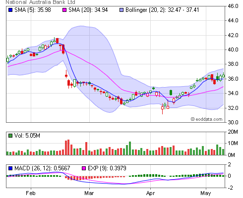Click the 0M volume axis label
This screenshot has height=198, width=243.
click(231, 155)
